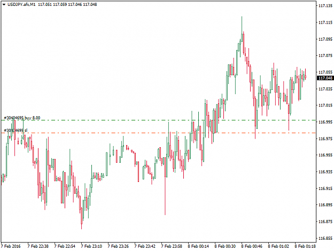
Task: Click the 116.955 price axis label
Action: coord(325,155)
